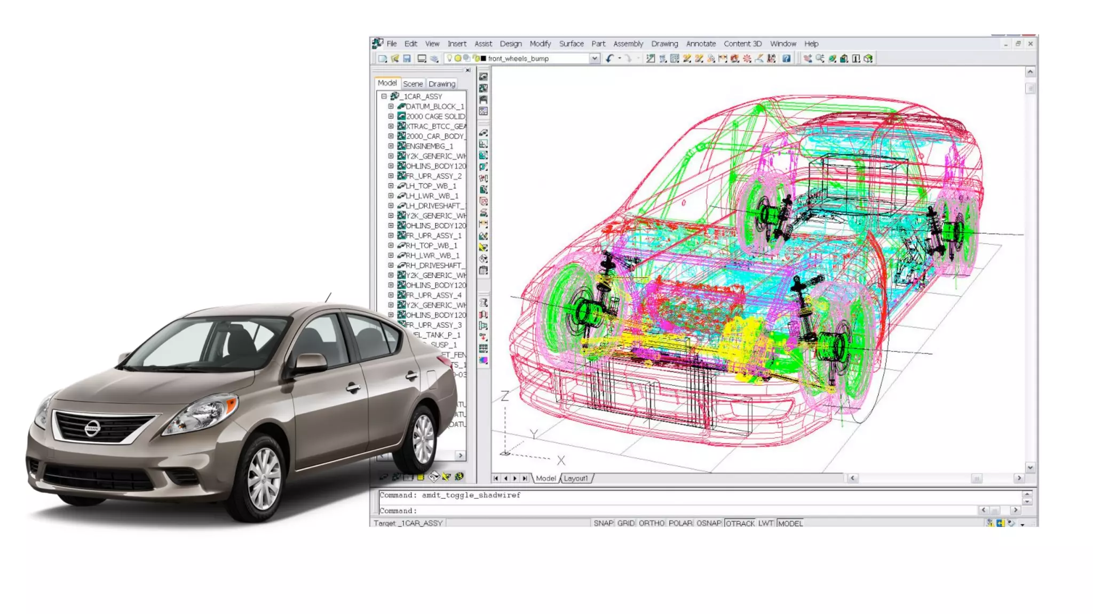Toggle SNAP mode in status bar
The image size is (1093, 614).
point(603,523)
